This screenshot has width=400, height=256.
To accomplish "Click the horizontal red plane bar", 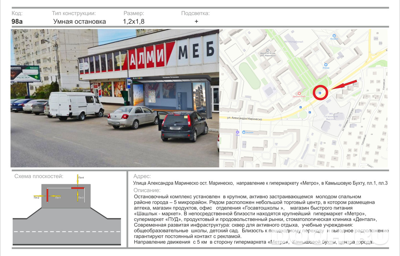I will 78,188.
